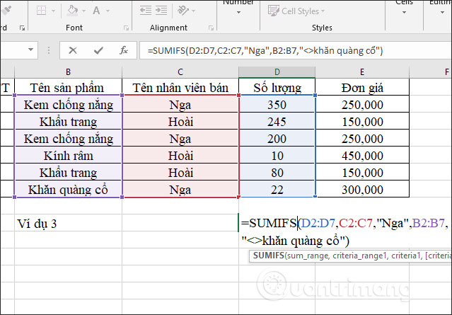
Task: Select column B header
Action: click(x=69, y=71)
